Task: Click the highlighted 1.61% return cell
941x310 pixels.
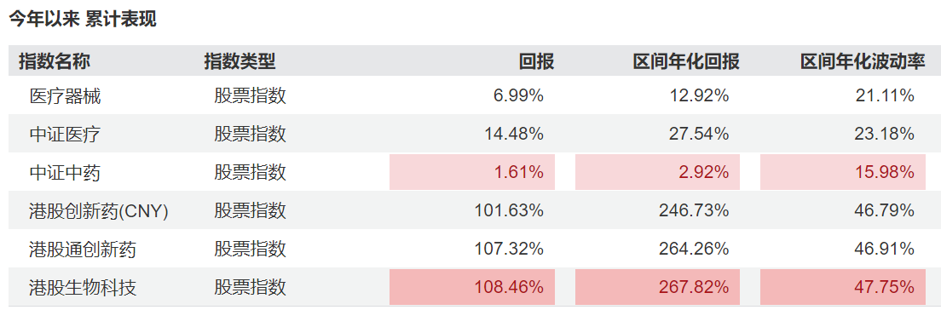Action: click(x=472, y=173)
